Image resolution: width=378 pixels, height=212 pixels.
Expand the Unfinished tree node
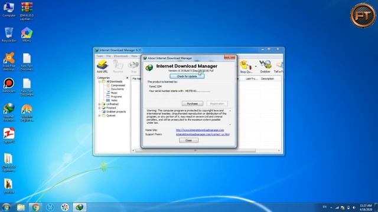[99, 104]
